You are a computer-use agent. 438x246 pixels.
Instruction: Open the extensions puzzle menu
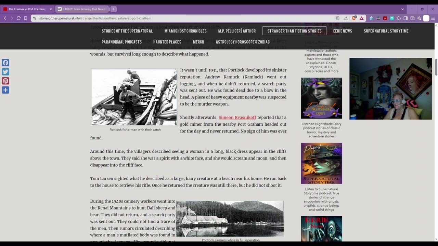399,18
